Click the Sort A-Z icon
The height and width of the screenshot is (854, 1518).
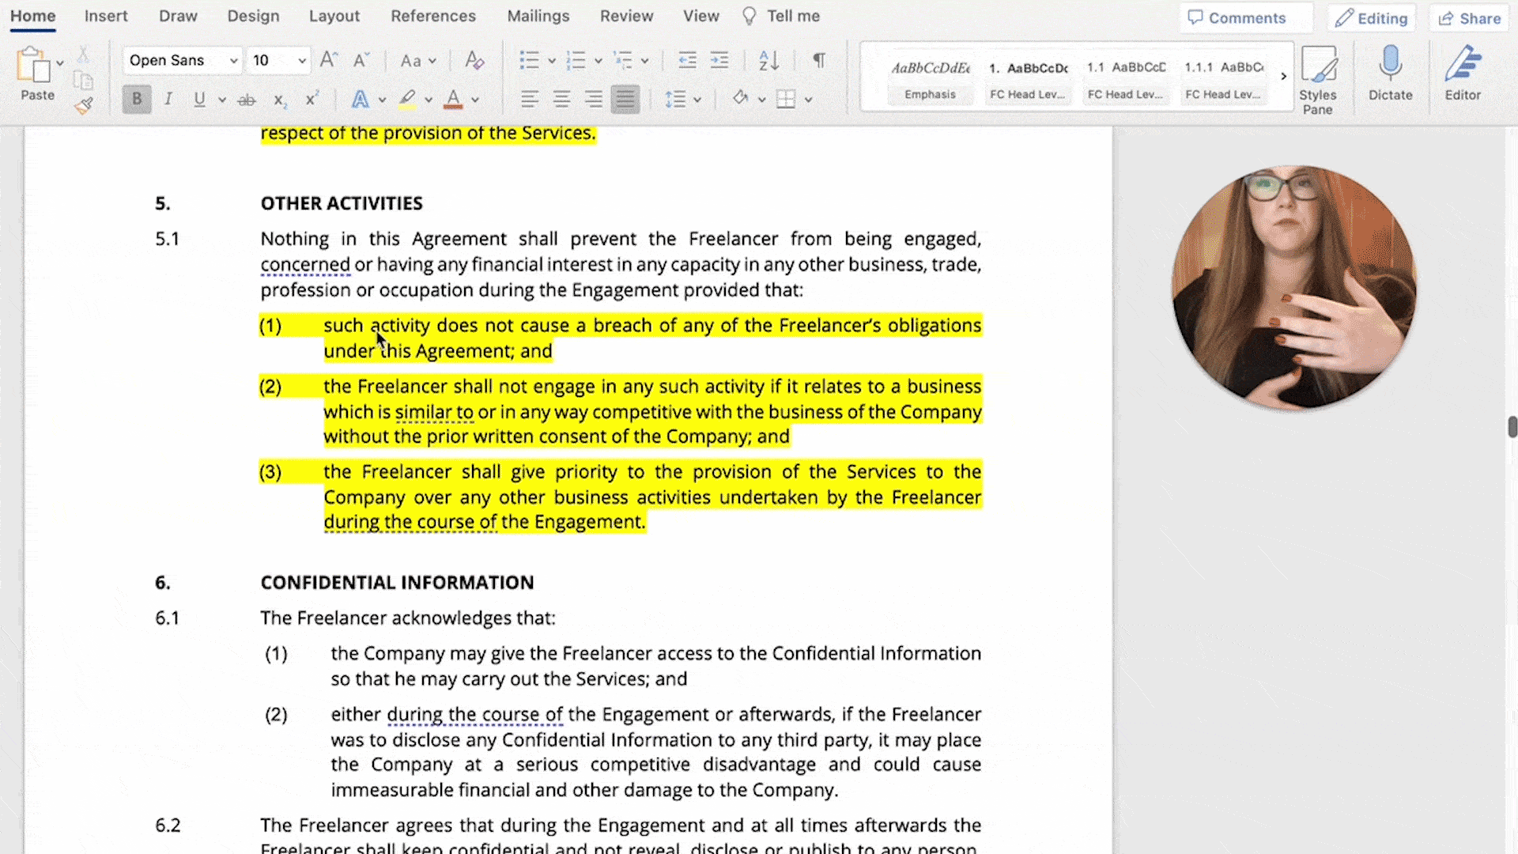[768, 60]
